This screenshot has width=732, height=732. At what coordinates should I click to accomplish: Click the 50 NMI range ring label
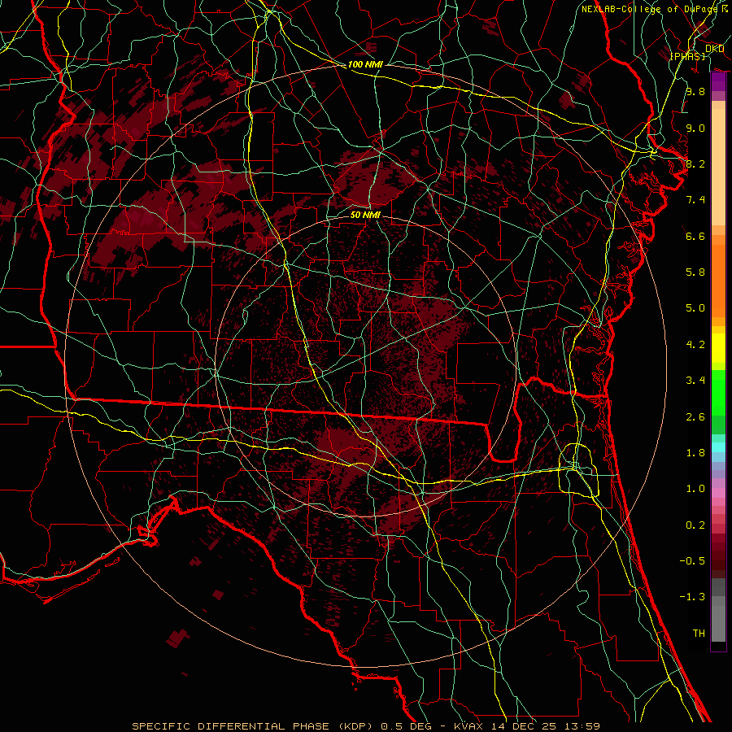(365, 215)
